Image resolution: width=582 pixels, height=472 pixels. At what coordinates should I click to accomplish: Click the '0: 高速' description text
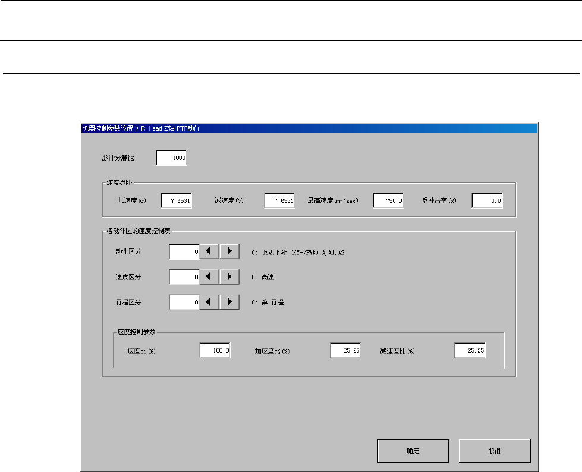[263, 277]
